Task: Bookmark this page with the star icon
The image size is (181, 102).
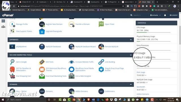Action: pyautogui.click(x=123, y=6)
